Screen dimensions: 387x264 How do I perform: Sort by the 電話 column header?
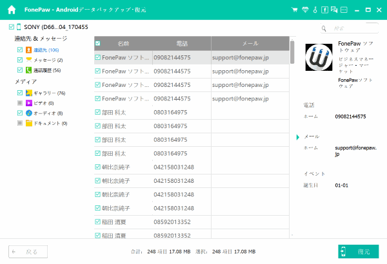182,44
